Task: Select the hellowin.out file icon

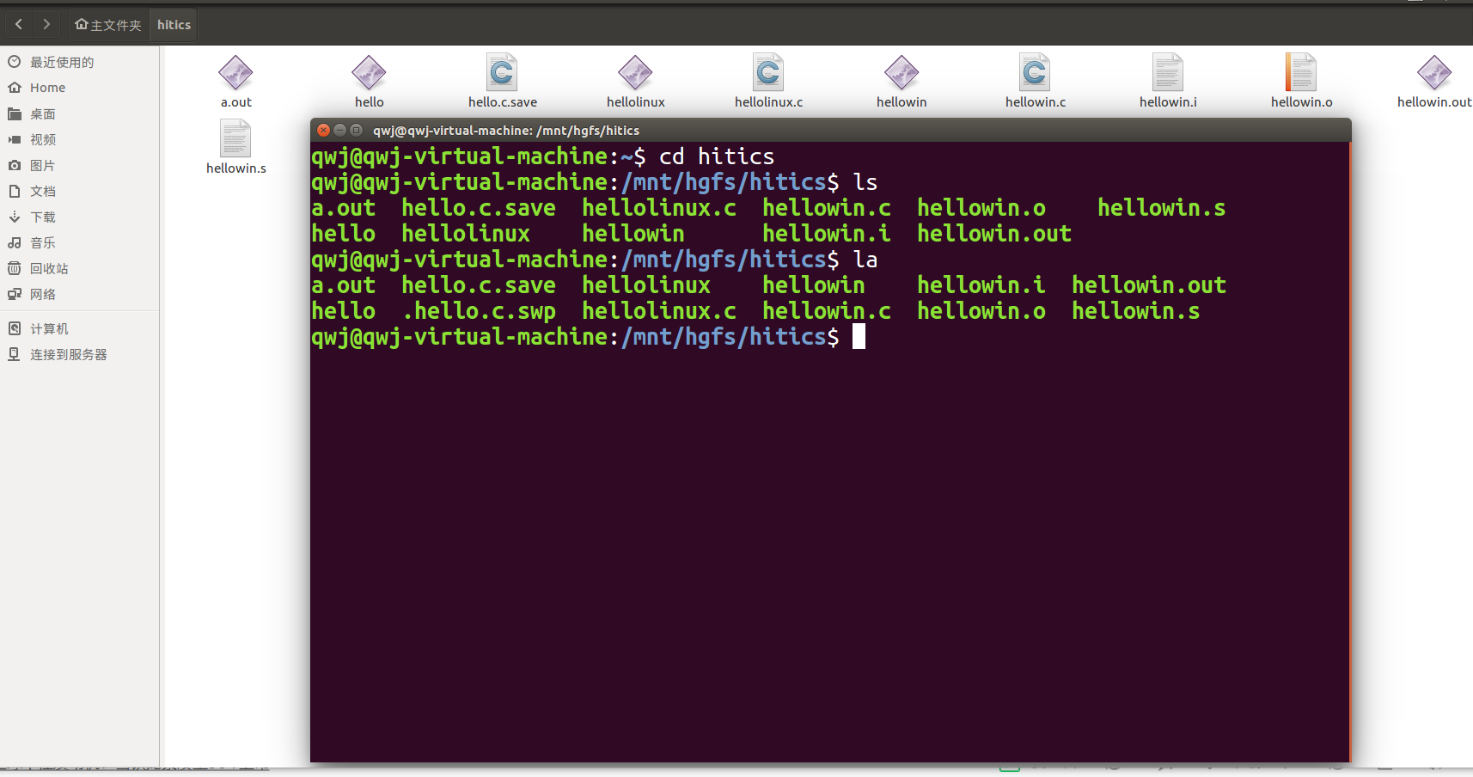Action: tap(1434, 73)
